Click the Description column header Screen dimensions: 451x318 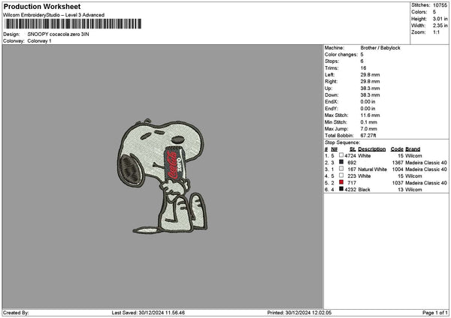(x=371, y=149)
